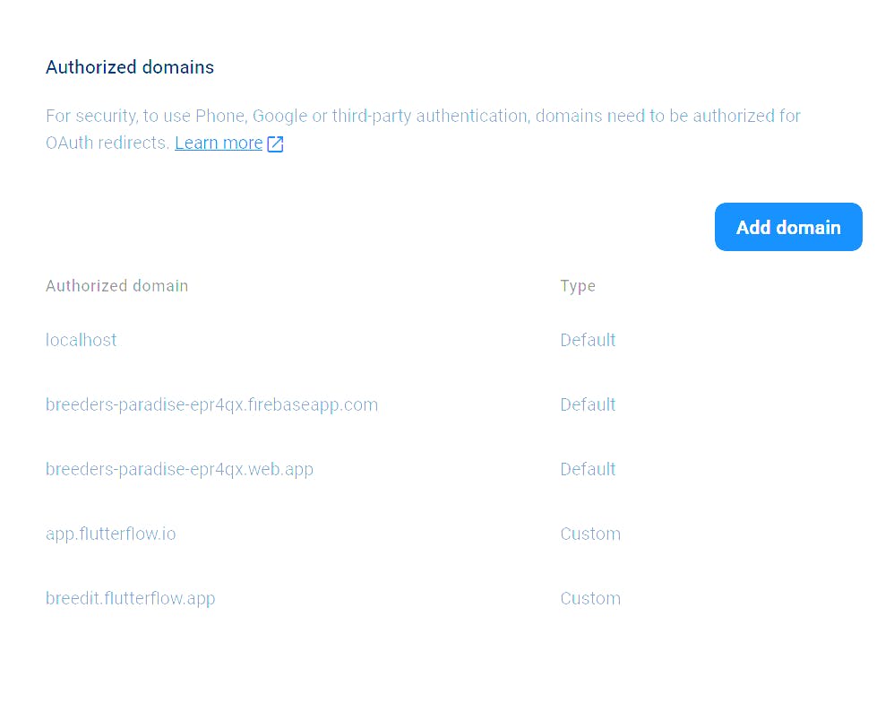Click the Add domain button

pos(788,227)
